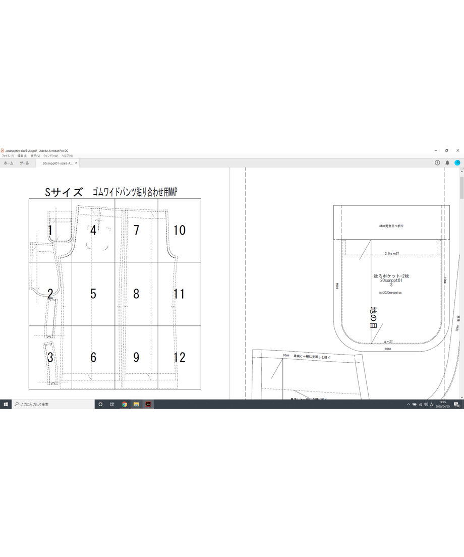Open the ファイル(F) menu

point(8,156)
